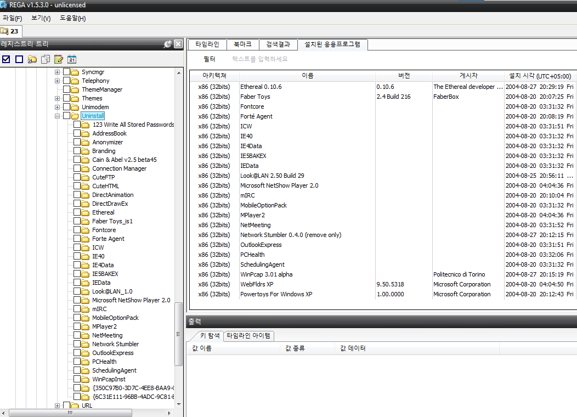
Task: Click the magnifier icon on the 23 tab
Action: (4, 31)
